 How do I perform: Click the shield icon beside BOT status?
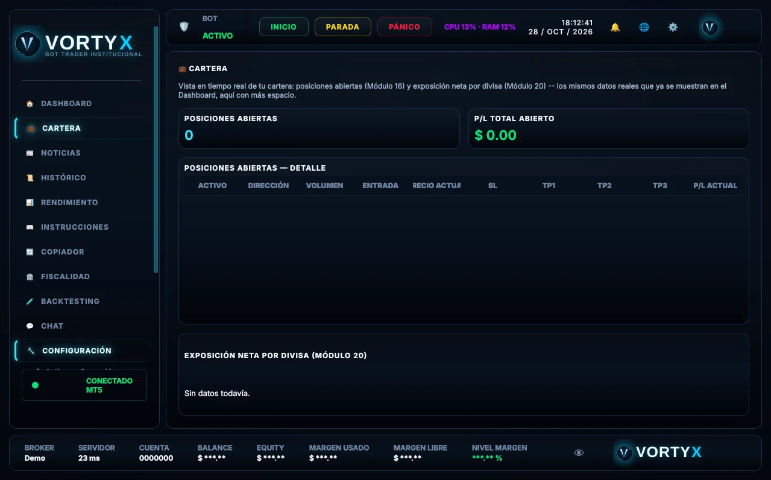click(184, 27)
